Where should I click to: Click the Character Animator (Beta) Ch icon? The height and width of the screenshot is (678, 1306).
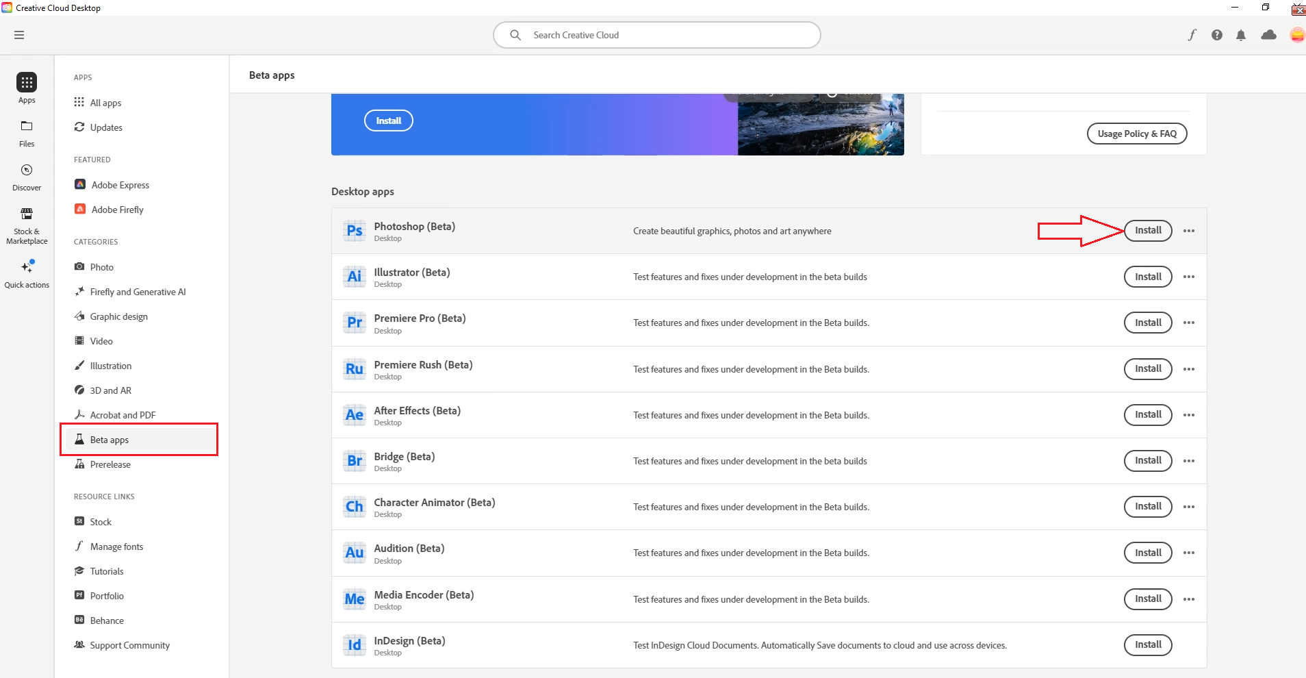tap(355, 507)
